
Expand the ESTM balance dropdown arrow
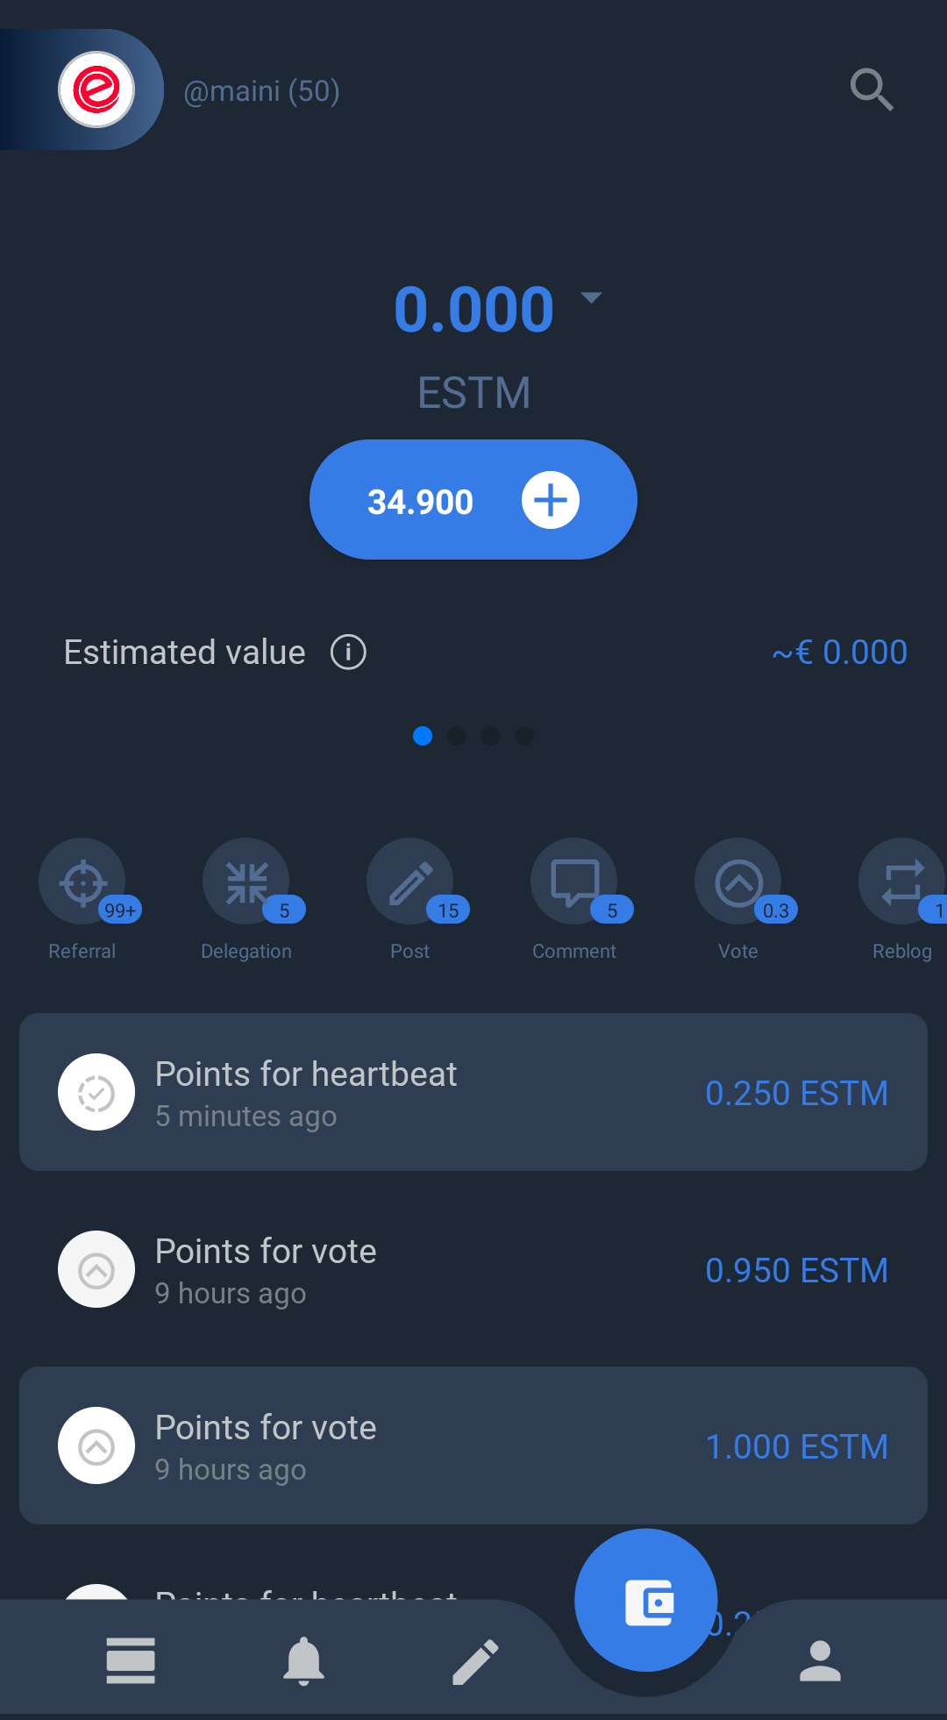(592, 298)
